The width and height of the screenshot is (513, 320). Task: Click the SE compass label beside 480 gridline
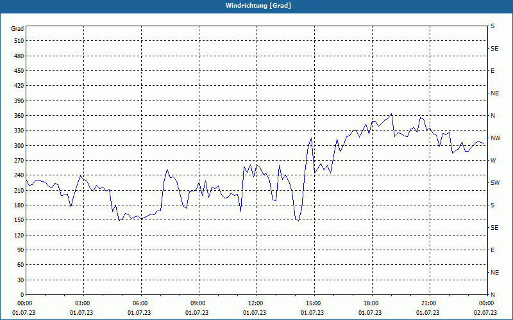494,49
